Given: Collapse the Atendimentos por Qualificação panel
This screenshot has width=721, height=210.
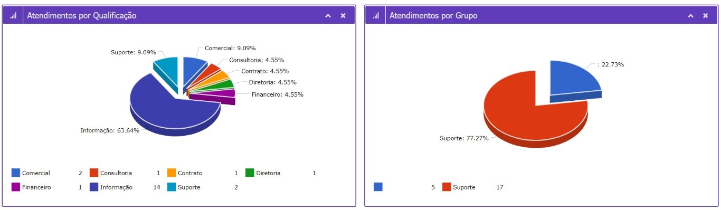Looking at the screenshot, I should click(x=328, y=16).
